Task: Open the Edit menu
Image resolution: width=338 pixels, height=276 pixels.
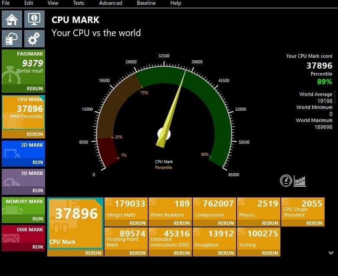Action: click(29, 3)
